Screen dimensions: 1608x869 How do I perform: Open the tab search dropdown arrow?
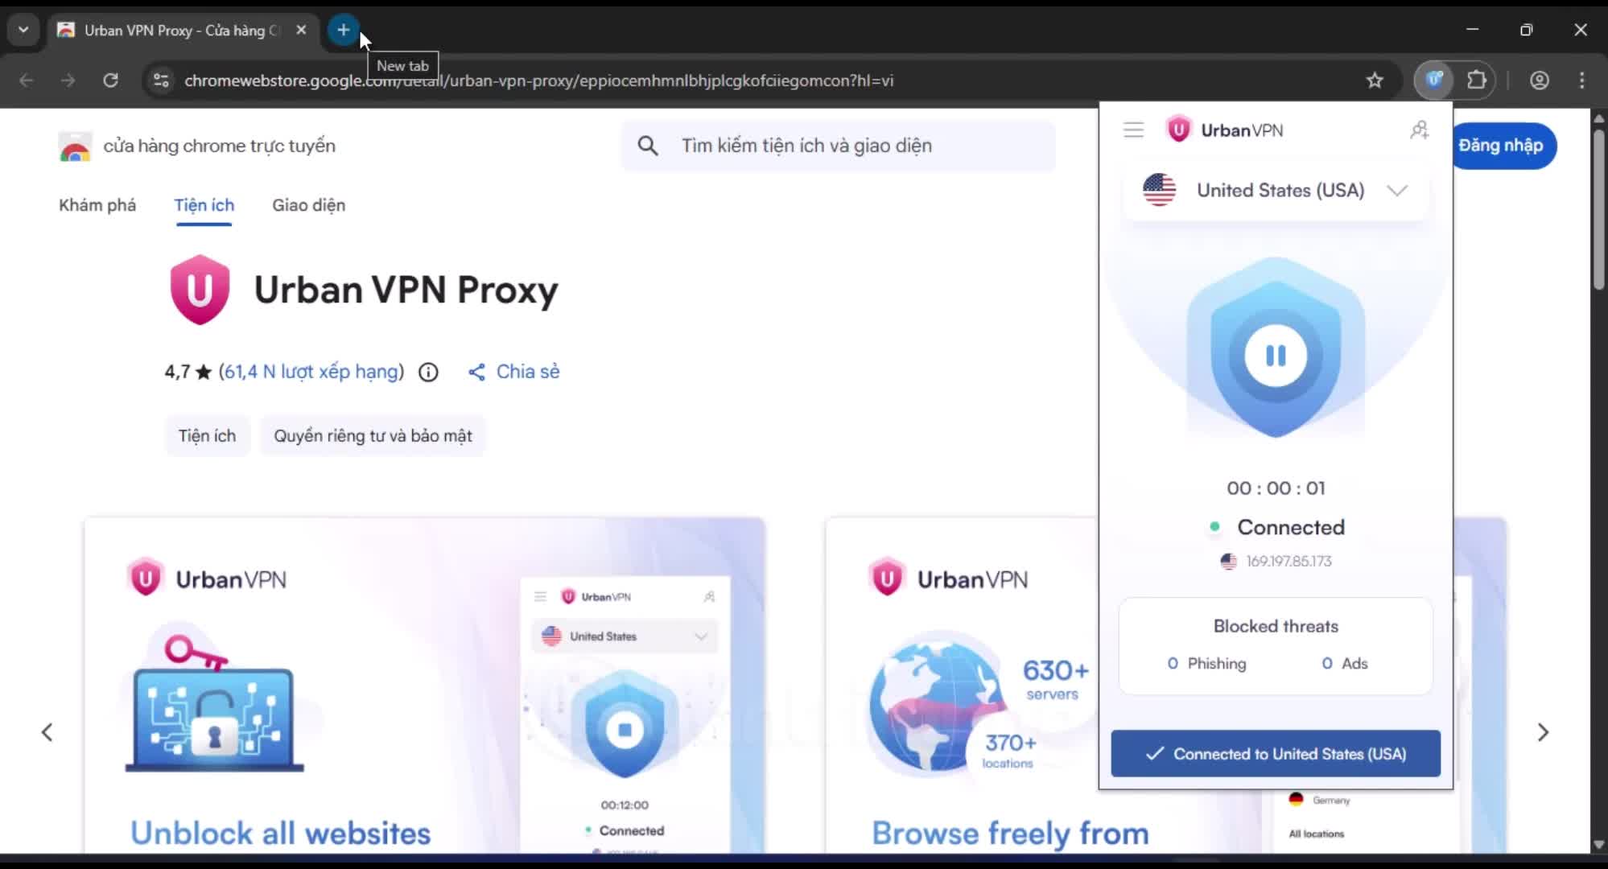23,30
